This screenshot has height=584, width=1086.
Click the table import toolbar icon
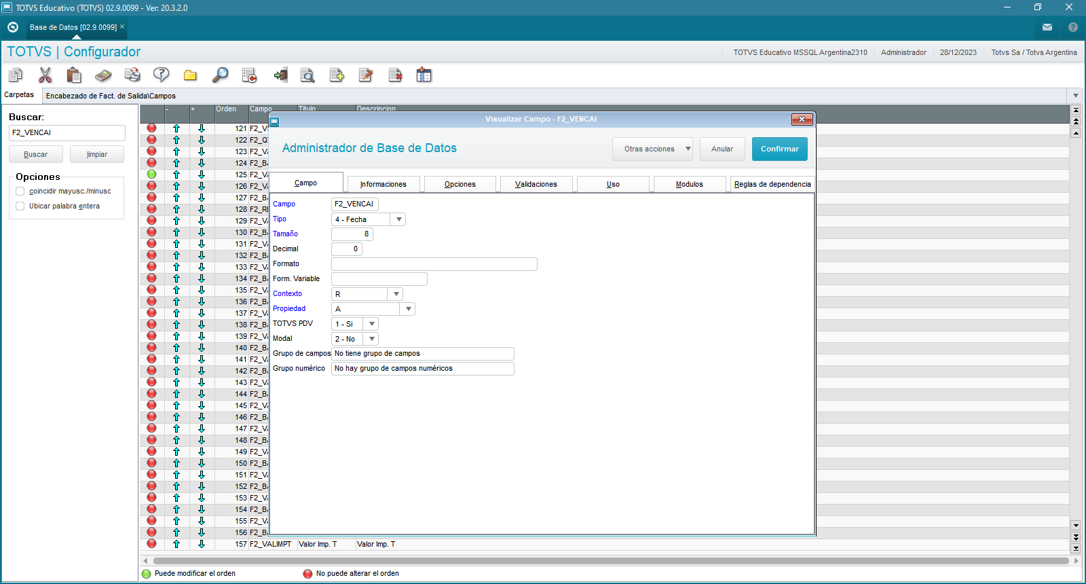click(x=424, y=75)
